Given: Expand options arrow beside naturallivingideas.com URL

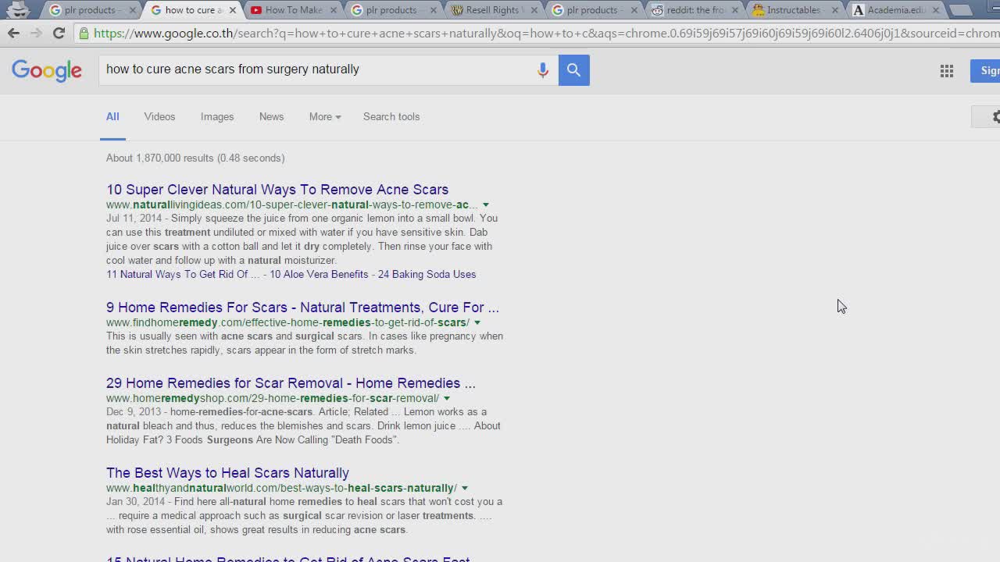Looking at the screenshot, I should click(x=486, y=205).
